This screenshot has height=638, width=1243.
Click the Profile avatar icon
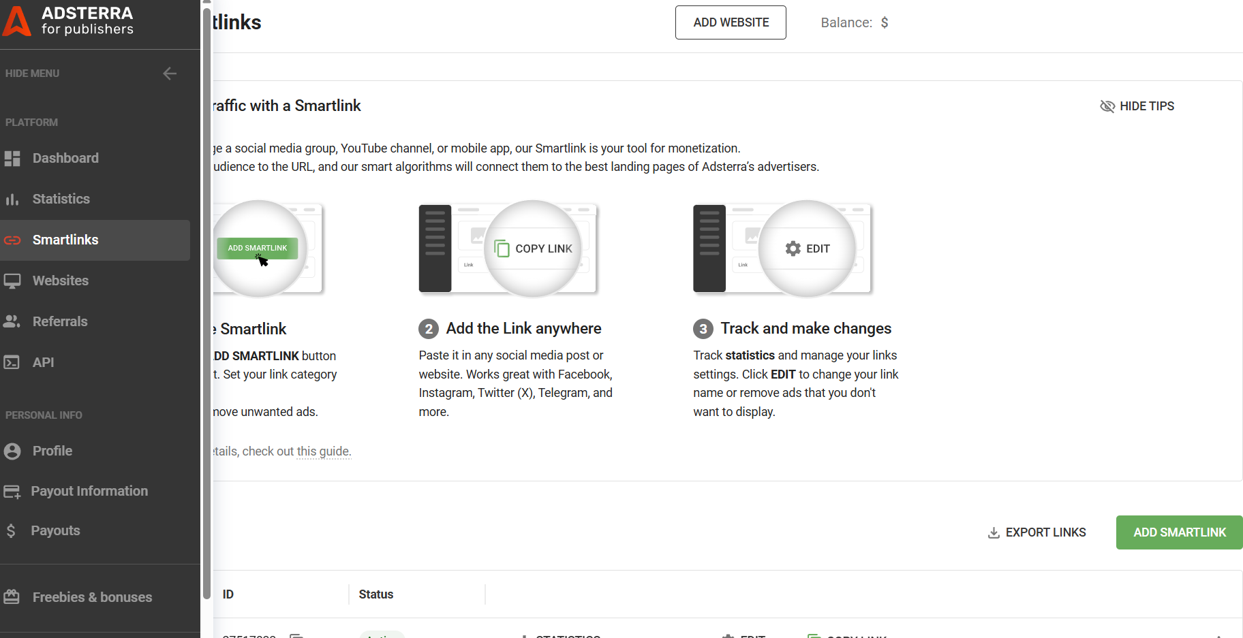click(x=12, y=451)
